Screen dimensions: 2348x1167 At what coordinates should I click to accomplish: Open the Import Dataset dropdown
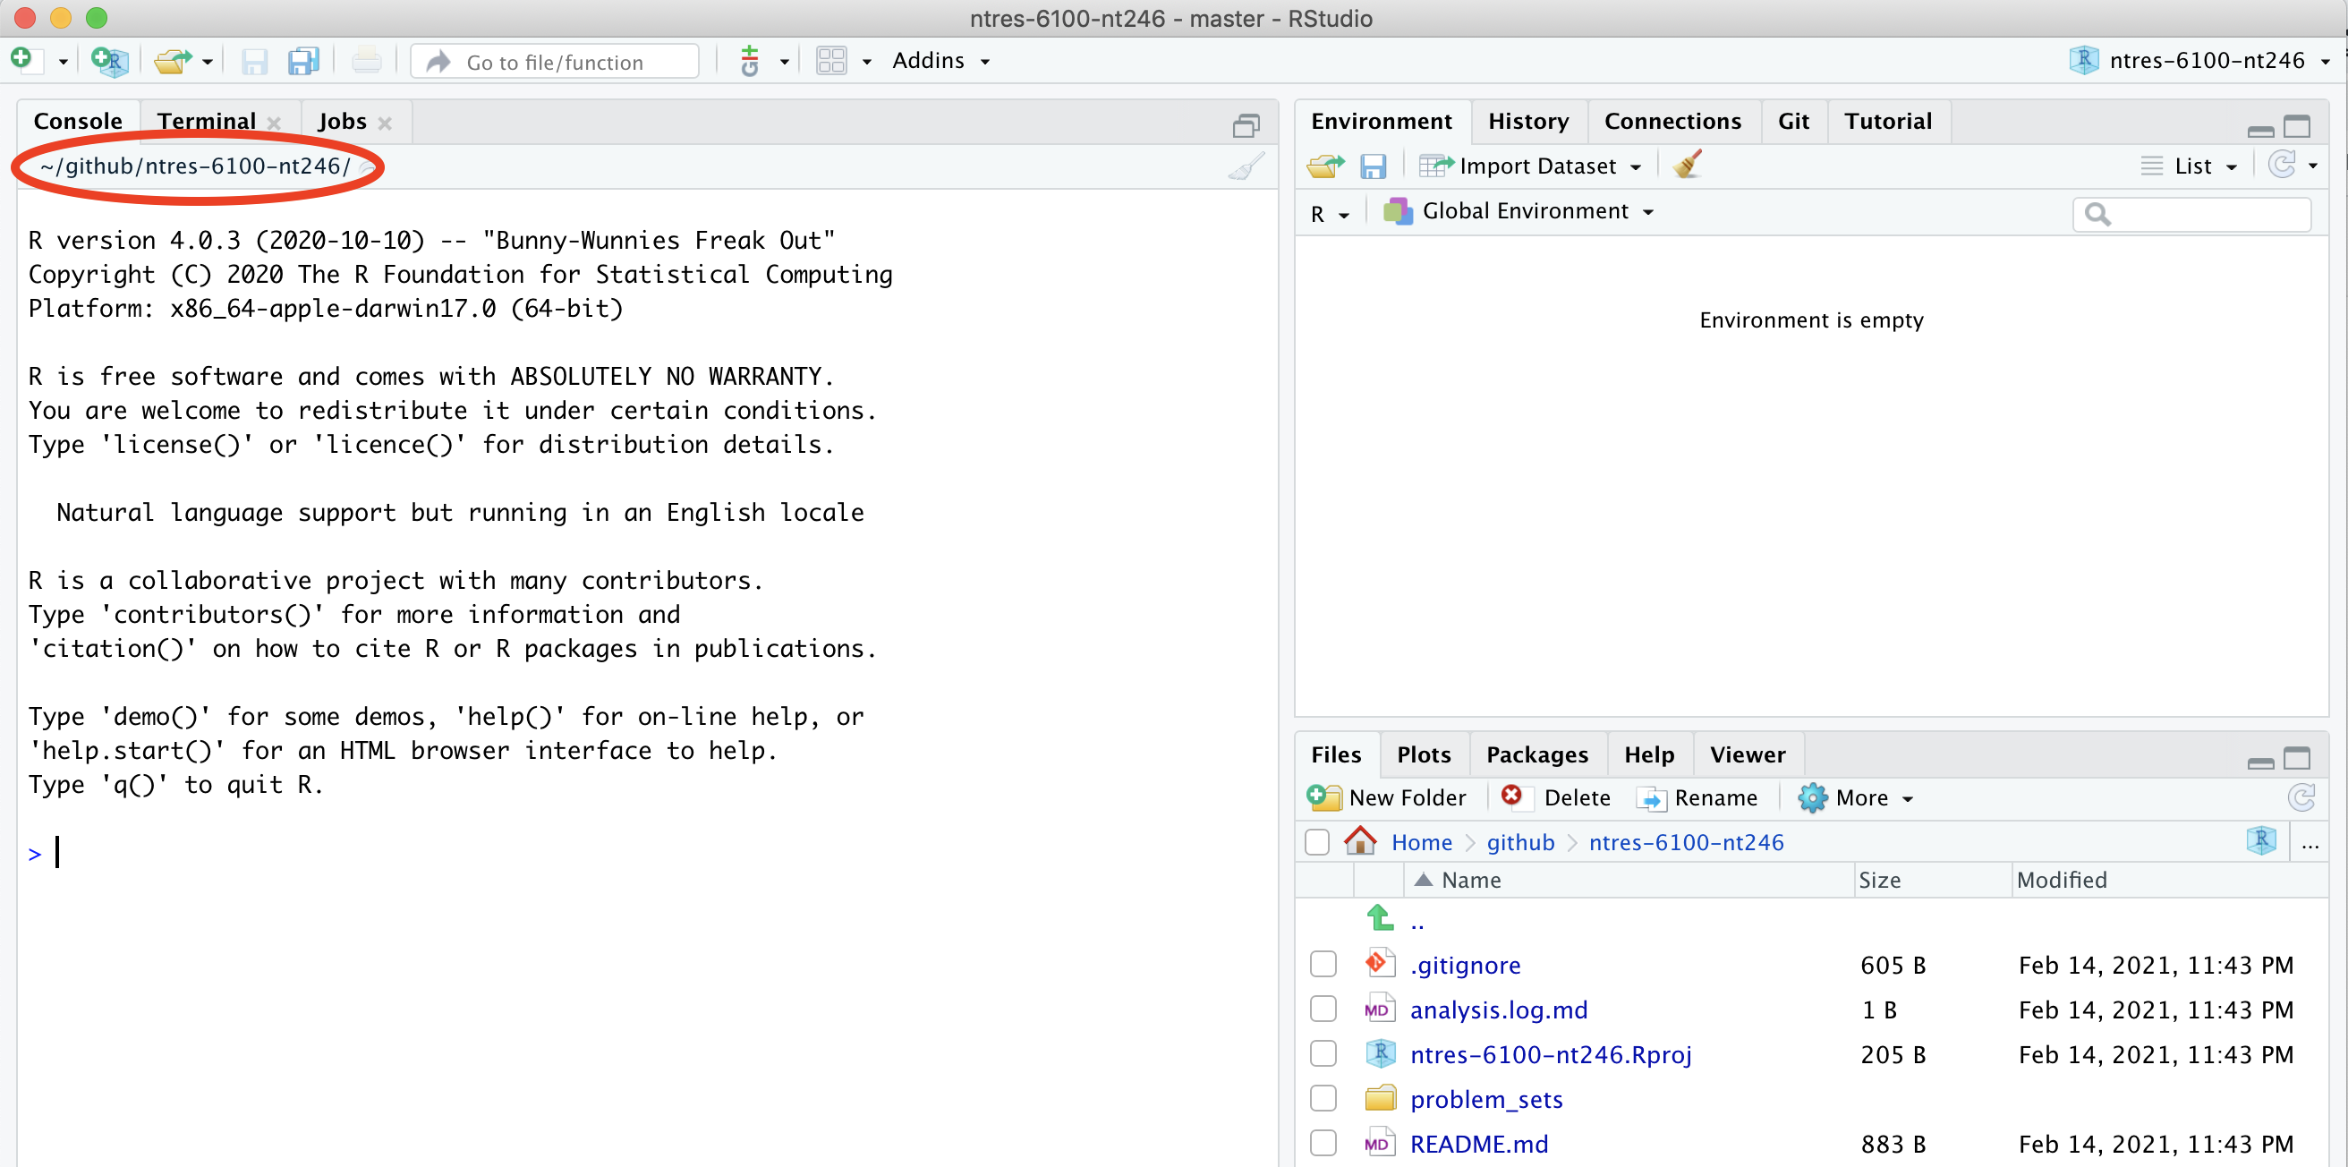[1530, 166]
